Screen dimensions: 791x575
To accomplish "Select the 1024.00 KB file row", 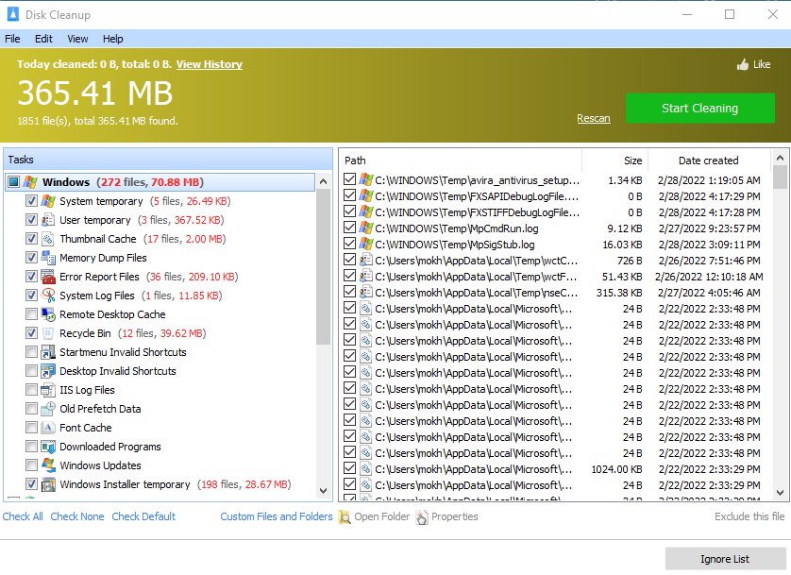I will (556, 469).
